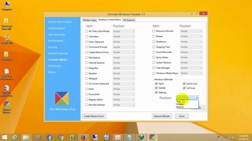Screen dimensions: 252x141
Task: Click the taskbar clock
Action: 244,137
